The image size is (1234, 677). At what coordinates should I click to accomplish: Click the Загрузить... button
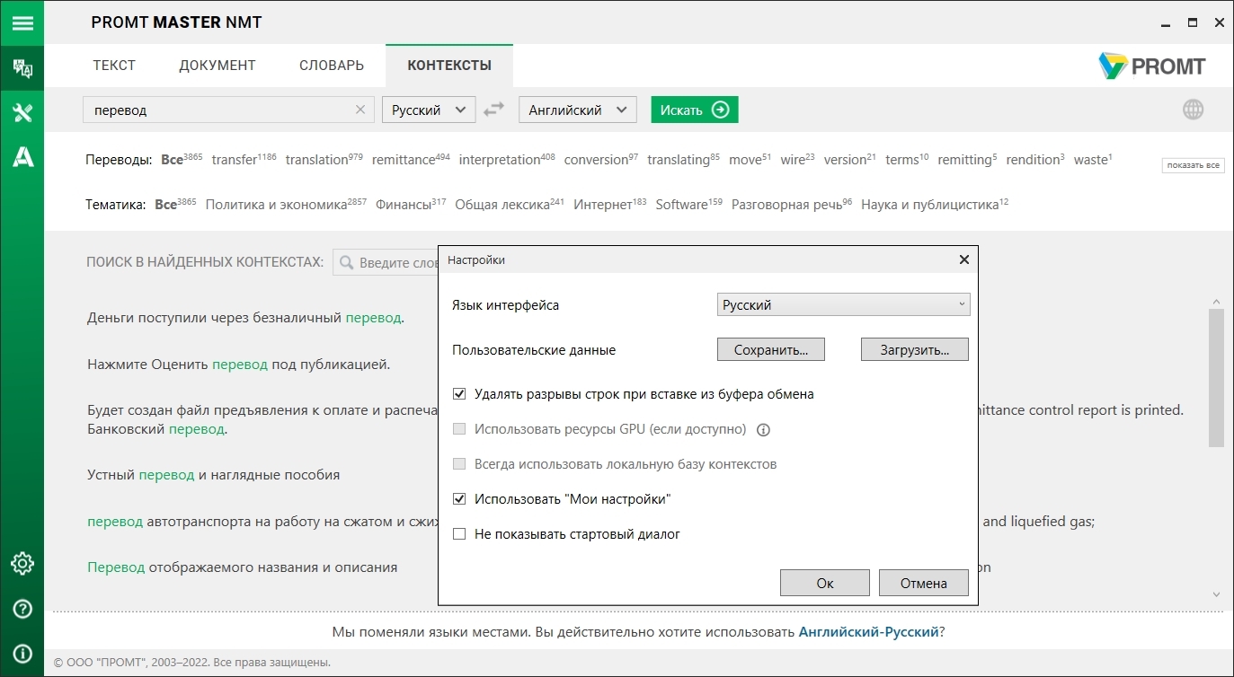click(x=915, y=349)
